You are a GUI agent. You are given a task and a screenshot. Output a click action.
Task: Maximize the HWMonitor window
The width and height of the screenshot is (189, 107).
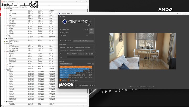(81, 2)
